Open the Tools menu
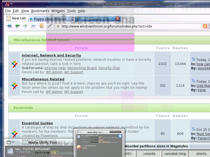This screenshot has height=157, width=210. tap(71, 11)
